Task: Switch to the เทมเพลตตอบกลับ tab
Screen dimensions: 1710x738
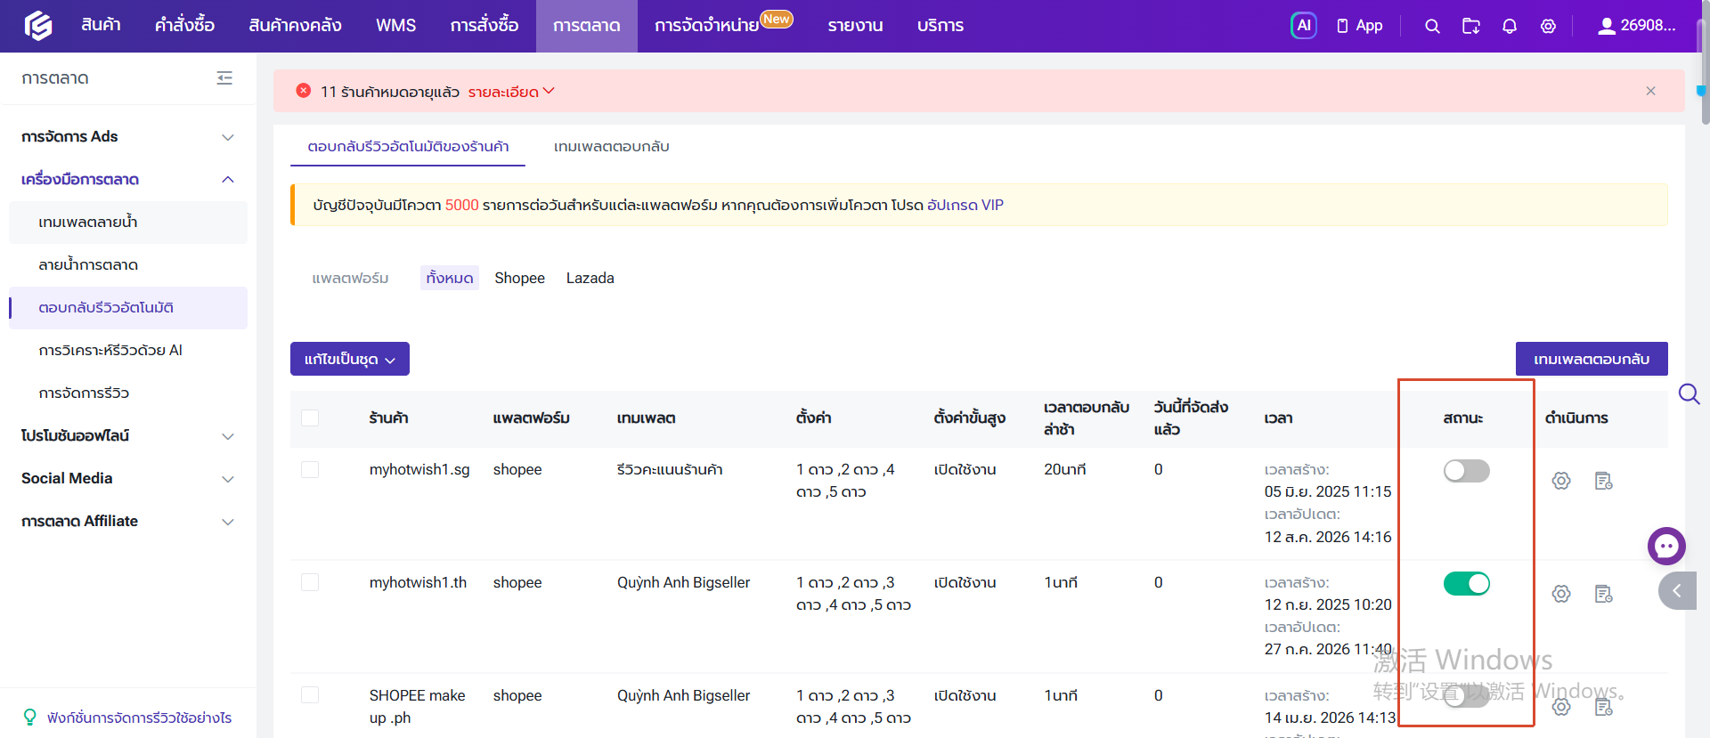Action: click(611, 147)
